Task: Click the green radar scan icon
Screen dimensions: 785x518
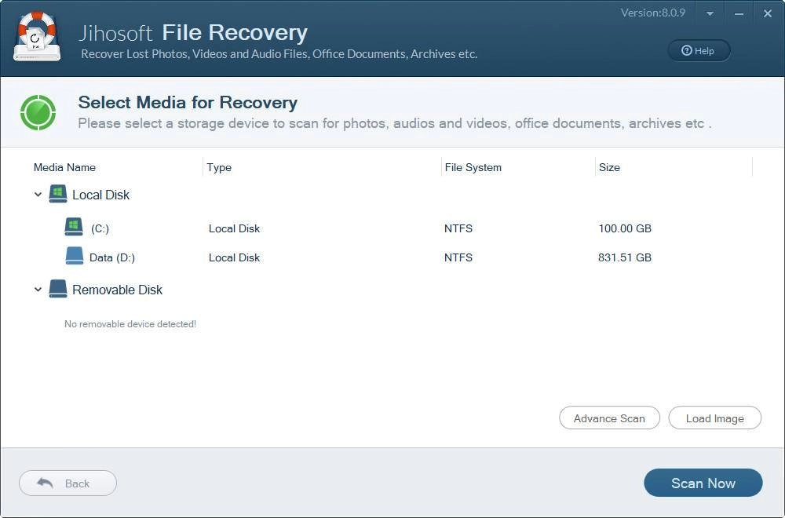Action: [x=38, y=112]
